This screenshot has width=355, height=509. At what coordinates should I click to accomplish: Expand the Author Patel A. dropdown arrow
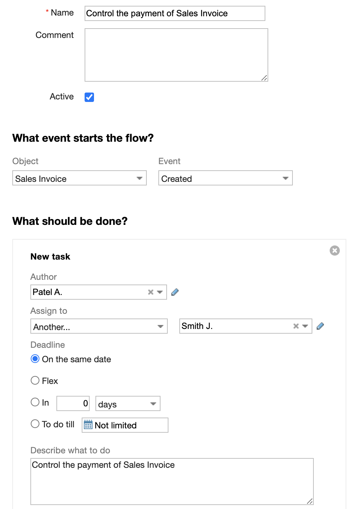pos(160,292)
